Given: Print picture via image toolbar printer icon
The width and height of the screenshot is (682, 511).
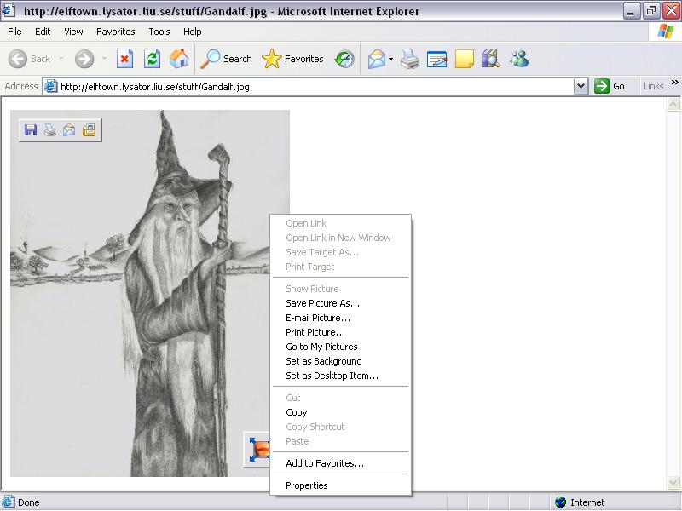Looking at the screenshot, I should [50, 130].
